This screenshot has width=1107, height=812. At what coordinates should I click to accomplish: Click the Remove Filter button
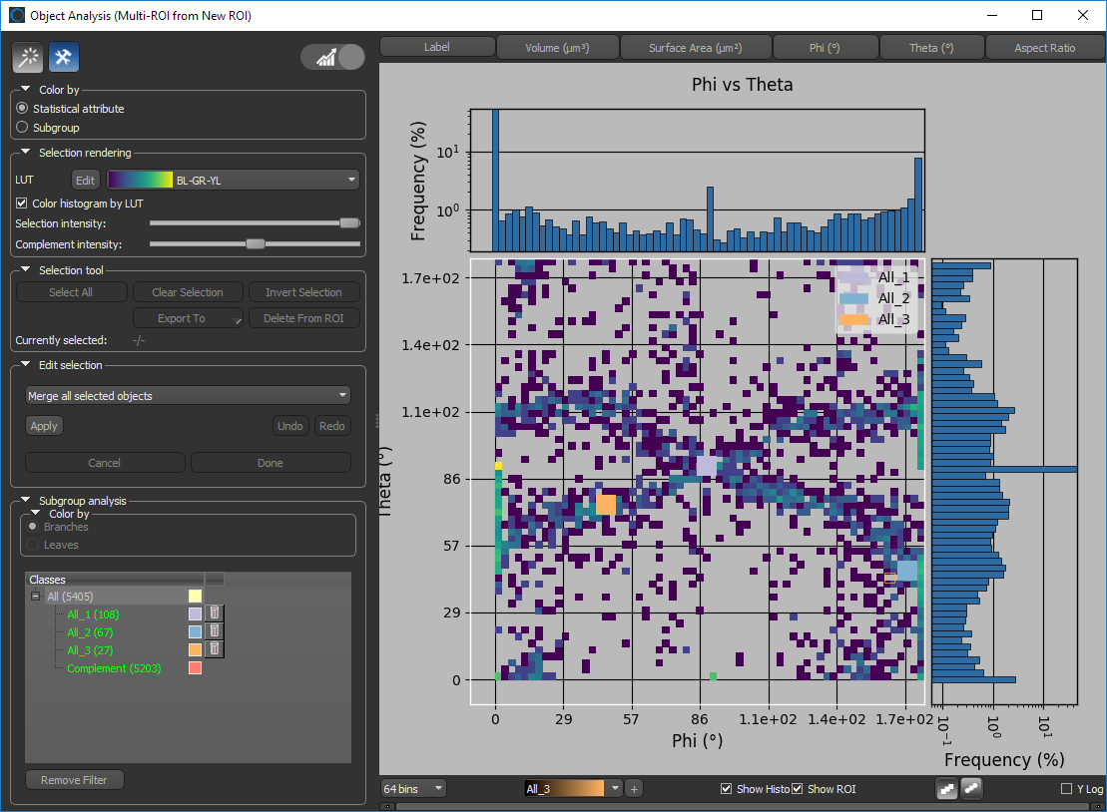pos(75,780)
